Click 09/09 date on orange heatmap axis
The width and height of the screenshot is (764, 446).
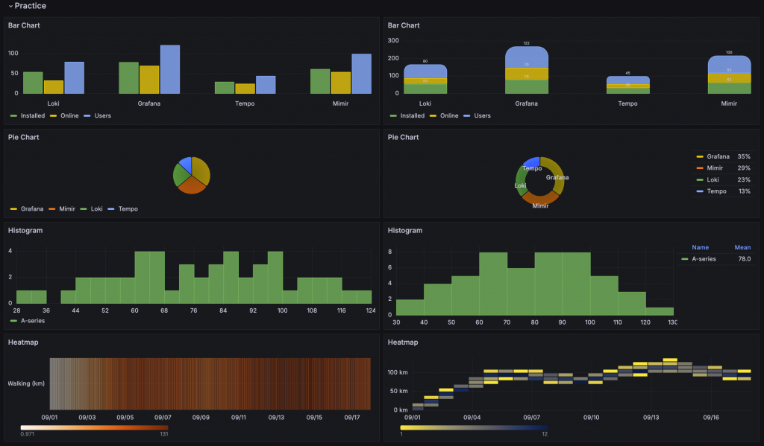pyautogui.click(x=200, y=417)
